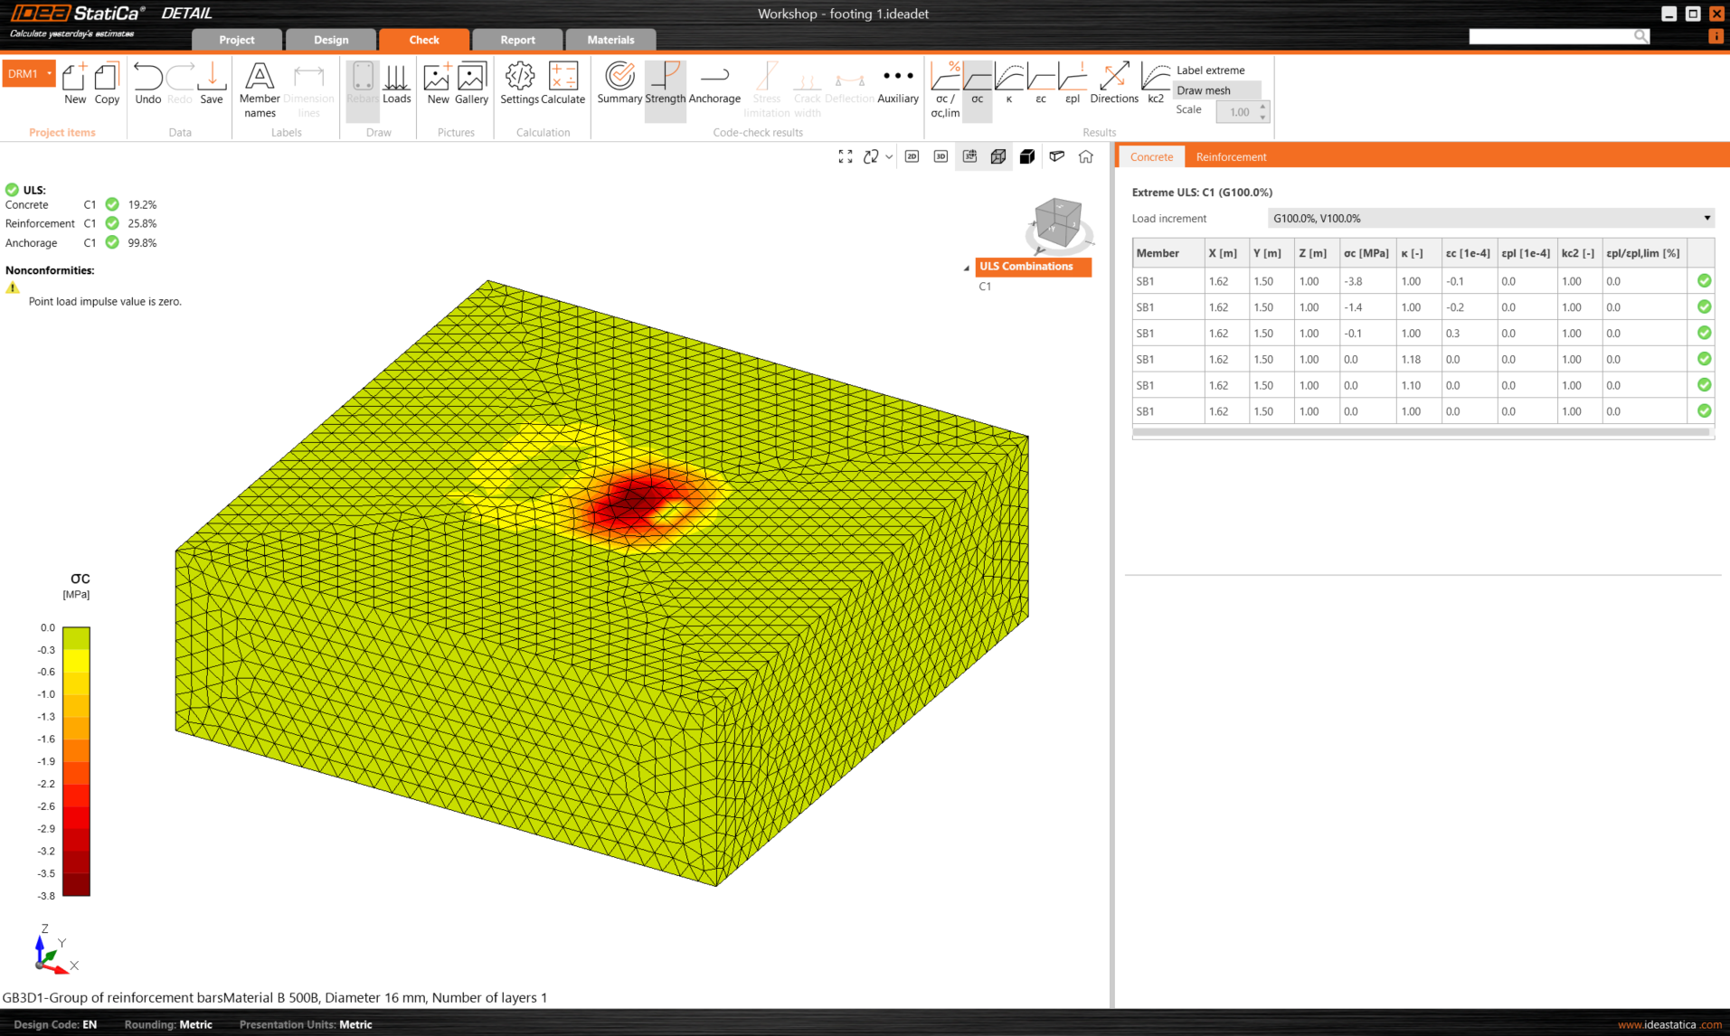Expand the DRM1 project item dropdown
This screenshot has height=1036, width=1730.
point(50,73)
